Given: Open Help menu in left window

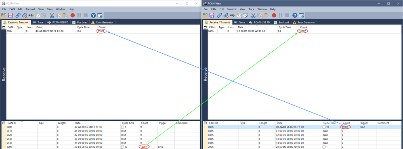Looking at the screenshot, I should pos(71,9).
